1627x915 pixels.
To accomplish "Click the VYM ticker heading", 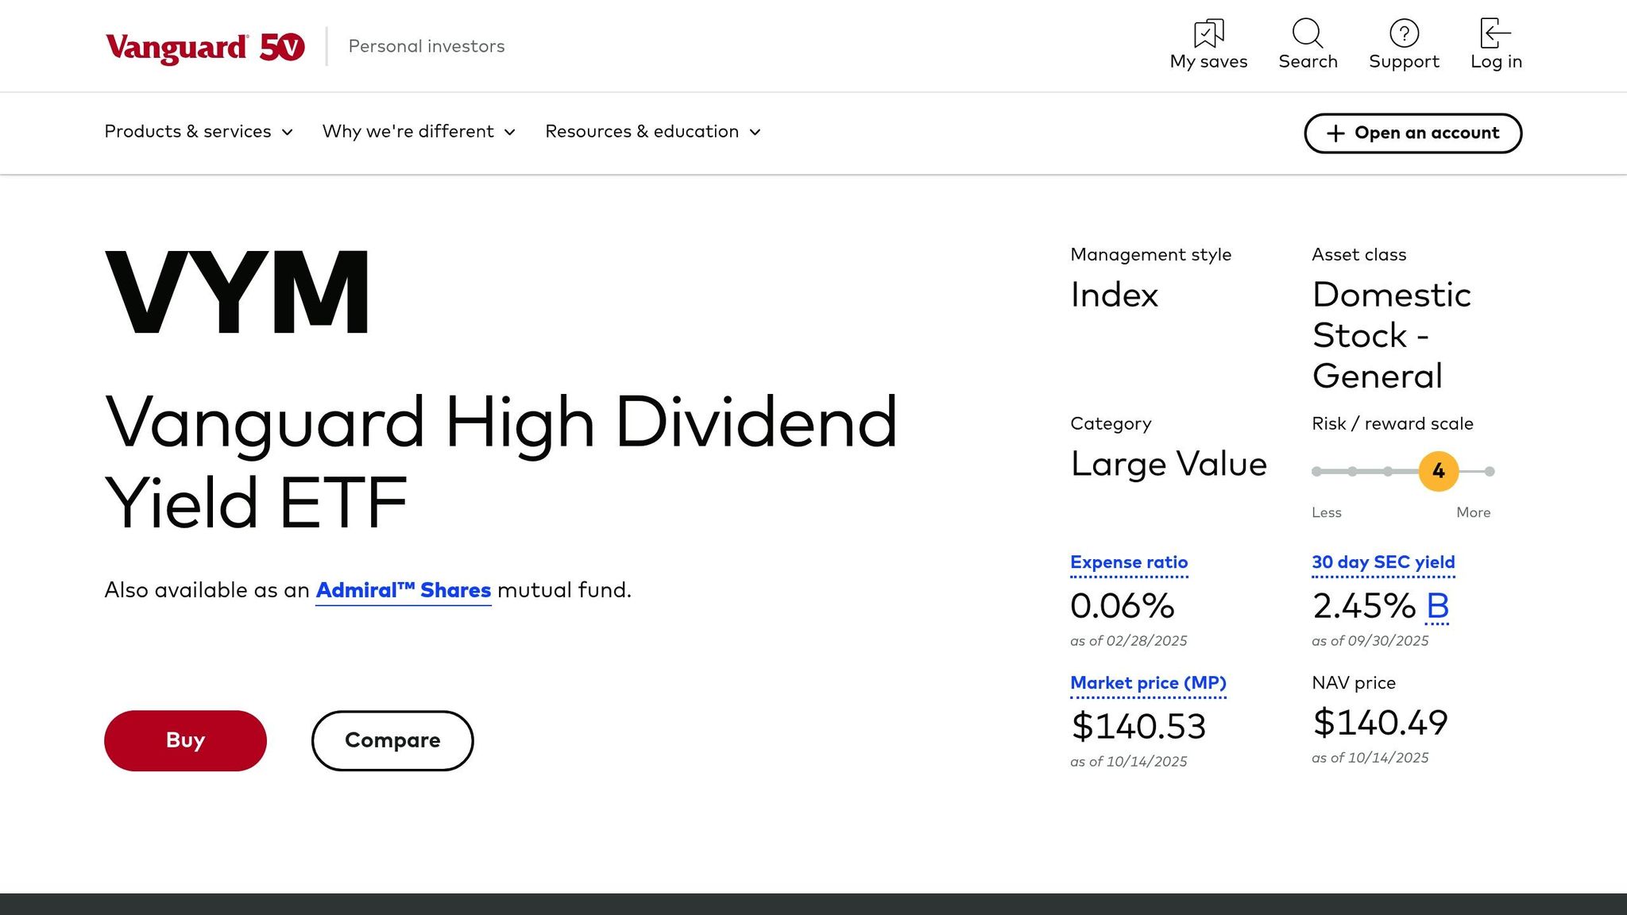I will point(237,292).
